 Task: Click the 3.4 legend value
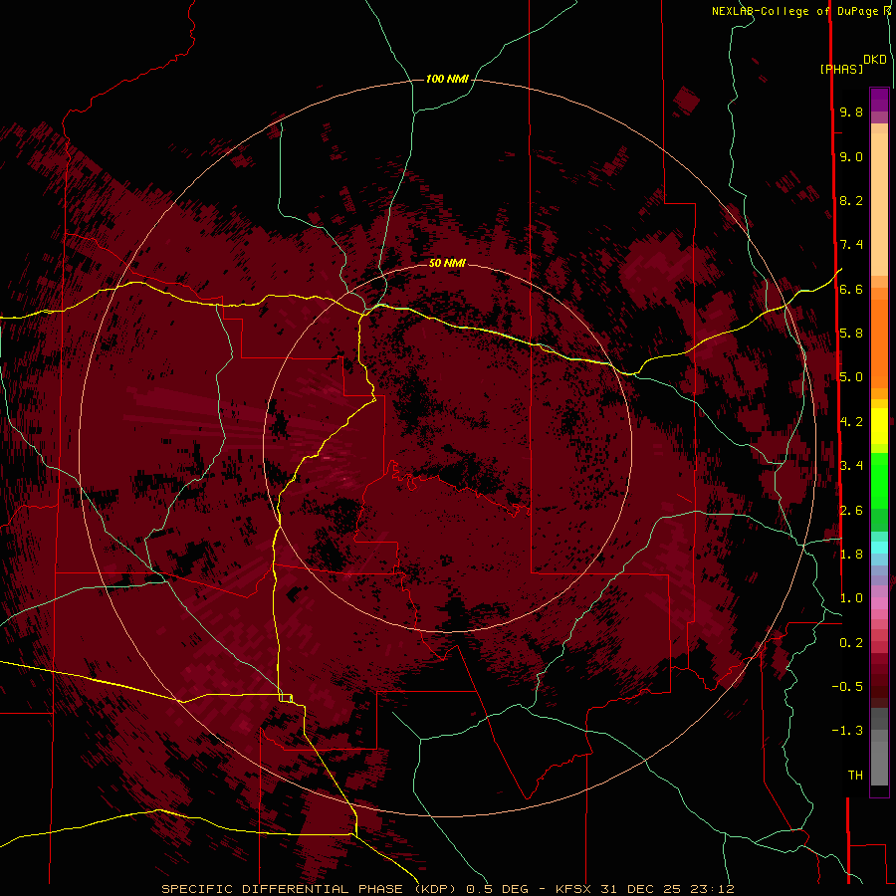(x=851, y=466)
